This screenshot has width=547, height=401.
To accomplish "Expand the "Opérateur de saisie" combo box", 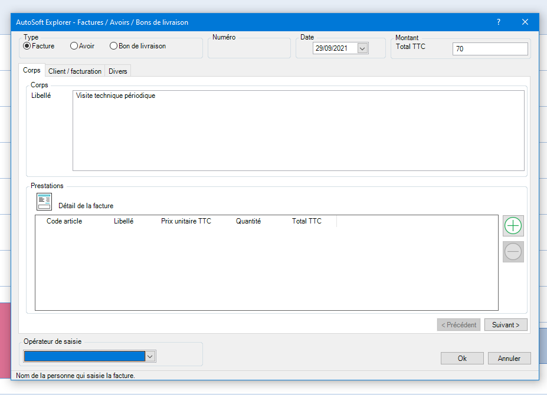I will pos(150,356).
